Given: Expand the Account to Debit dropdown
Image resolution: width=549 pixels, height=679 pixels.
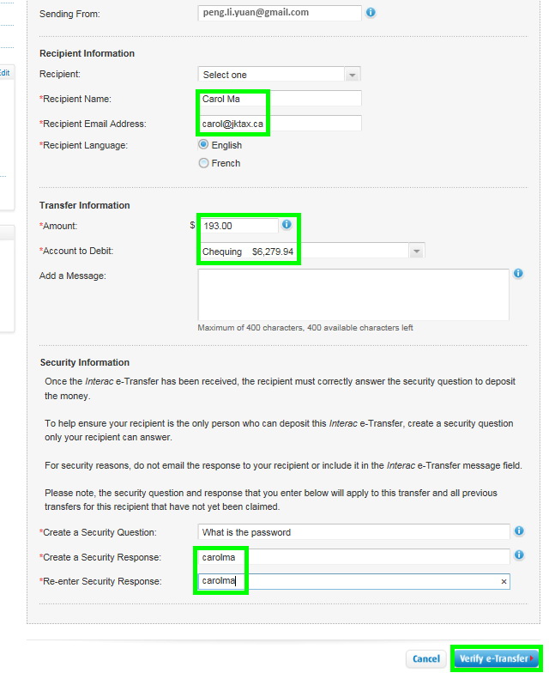Looking at the screenshot, I should click(x=416, y=252).
